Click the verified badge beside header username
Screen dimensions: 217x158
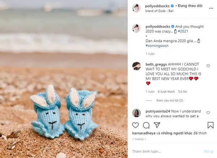(172, 6)
